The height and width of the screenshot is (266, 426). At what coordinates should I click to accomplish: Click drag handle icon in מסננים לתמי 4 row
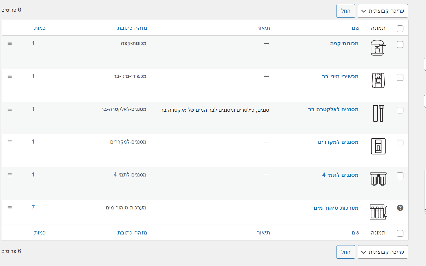point(10,175)
